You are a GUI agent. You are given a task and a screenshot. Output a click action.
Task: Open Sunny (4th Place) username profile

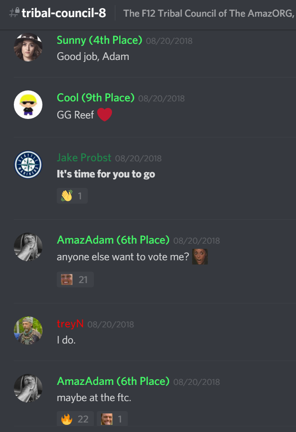100,40
